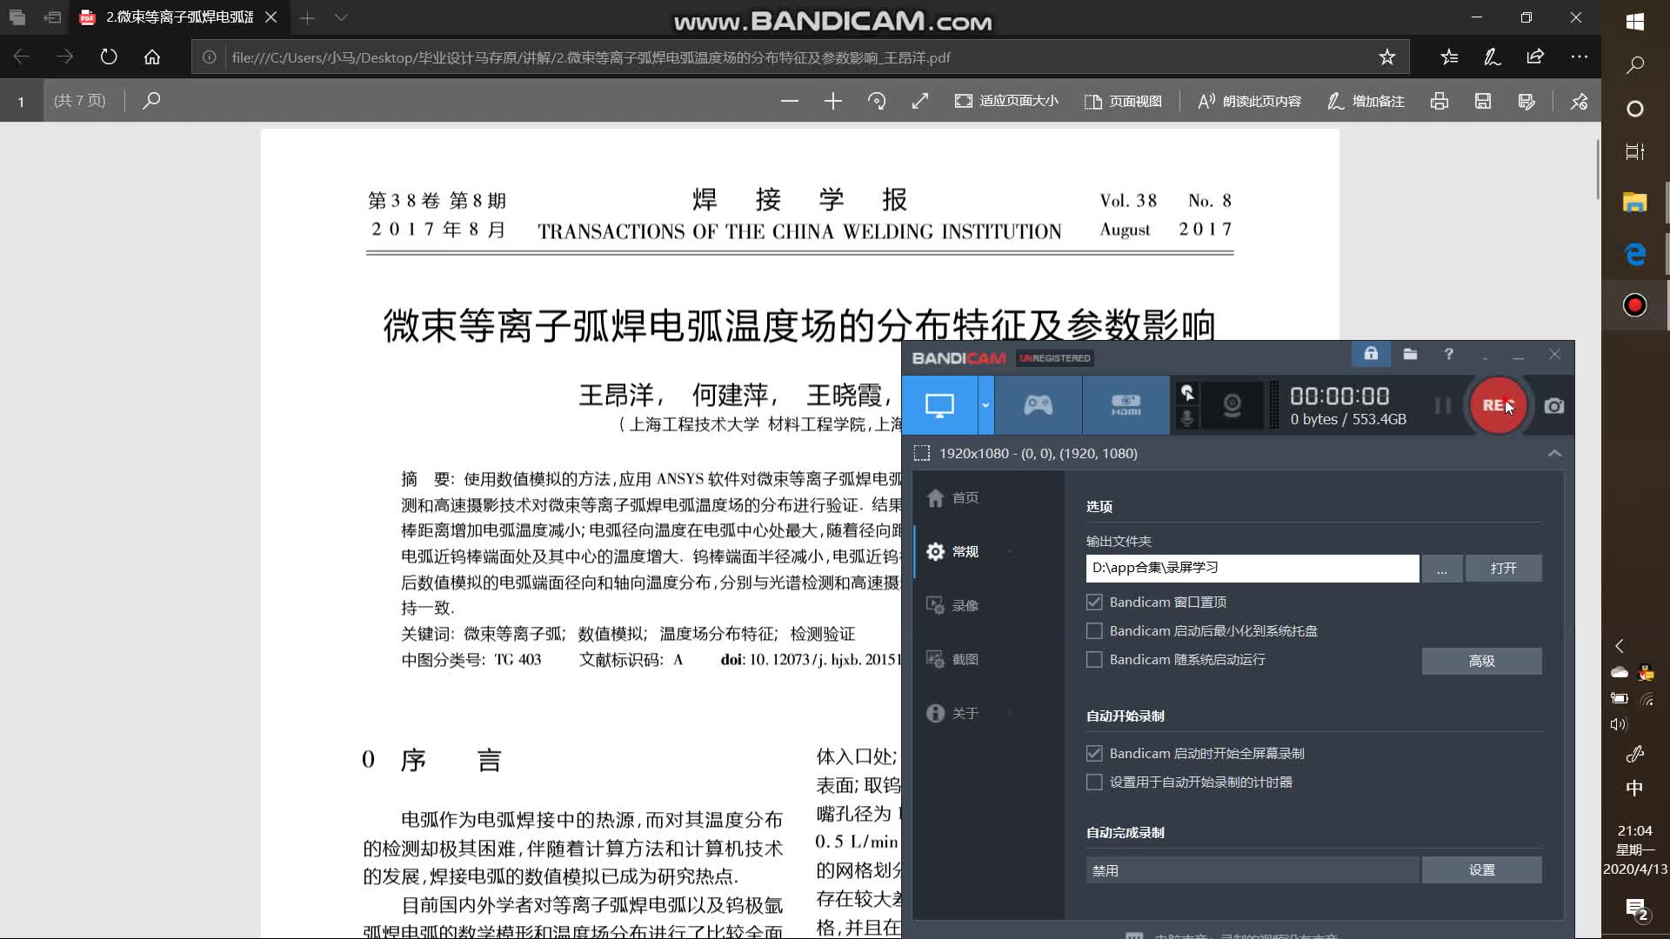Search in the PDF with magnifier icon

click(x=150, y=101)
